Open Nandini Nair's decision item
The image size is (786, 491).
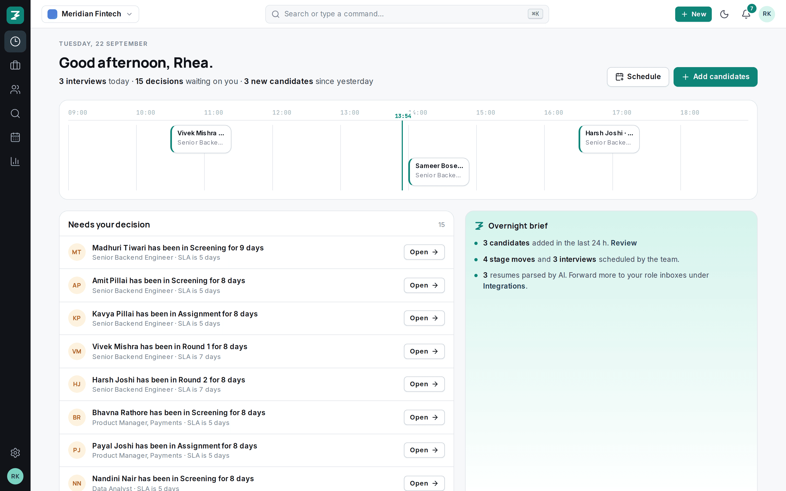coord(424,483)
